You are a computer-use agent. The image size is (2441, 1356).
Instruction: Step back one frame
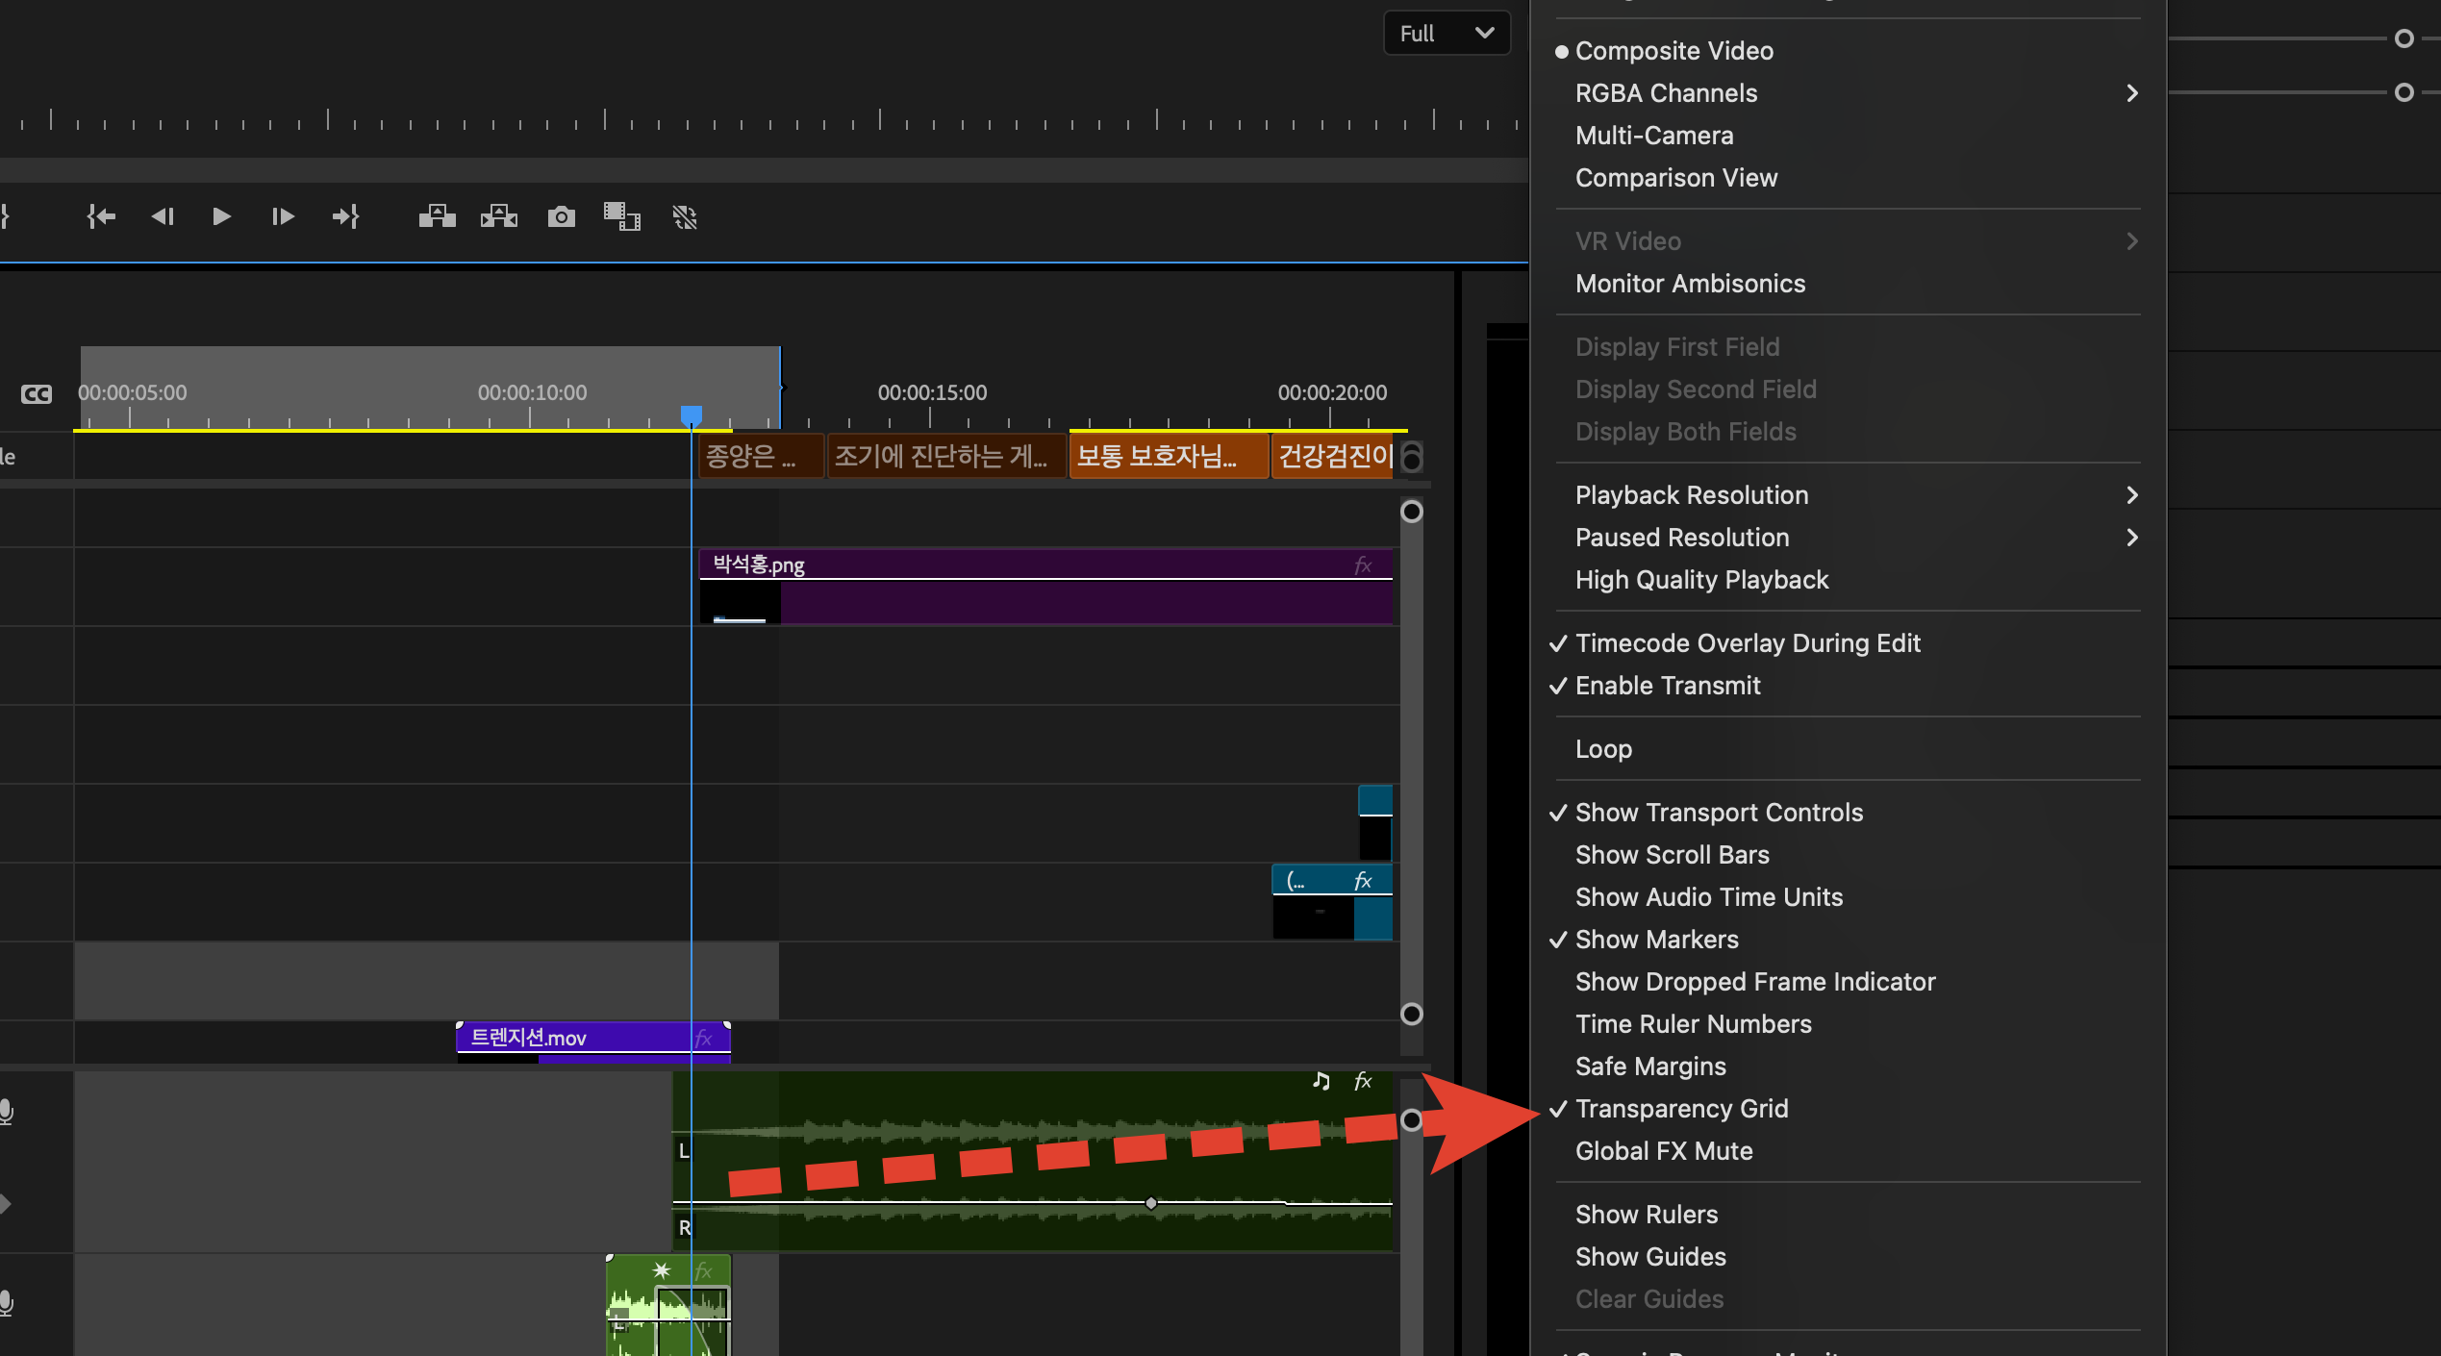[162, 216]
